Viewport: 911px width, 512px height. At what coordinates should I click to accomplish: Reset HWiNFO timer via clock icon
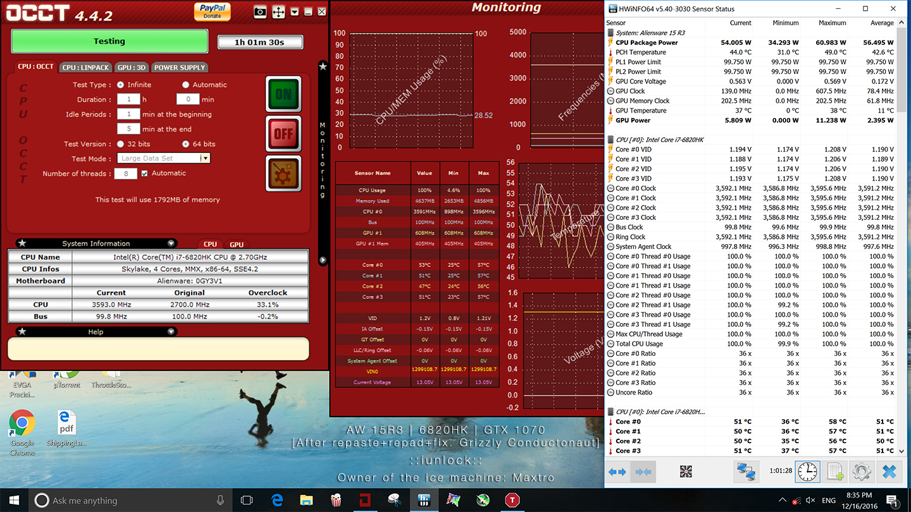(808, 472)
